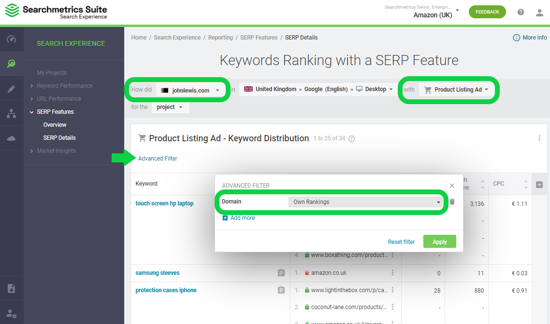Click the clipboard icon for samsung sleeves
Screen dimensions: 550x324
point(281,273)
